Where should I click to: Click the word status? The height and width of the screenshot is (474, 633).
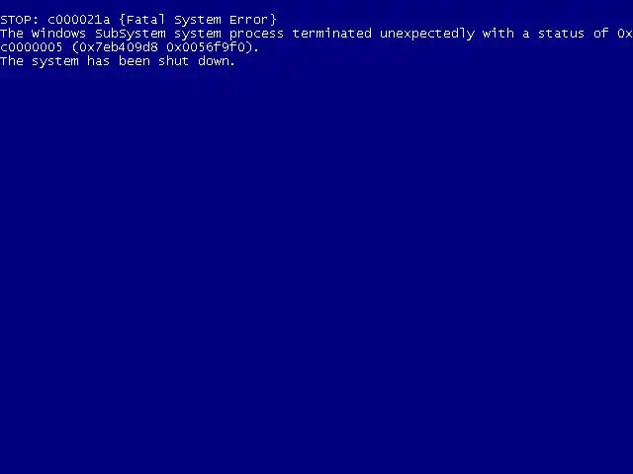561,33
